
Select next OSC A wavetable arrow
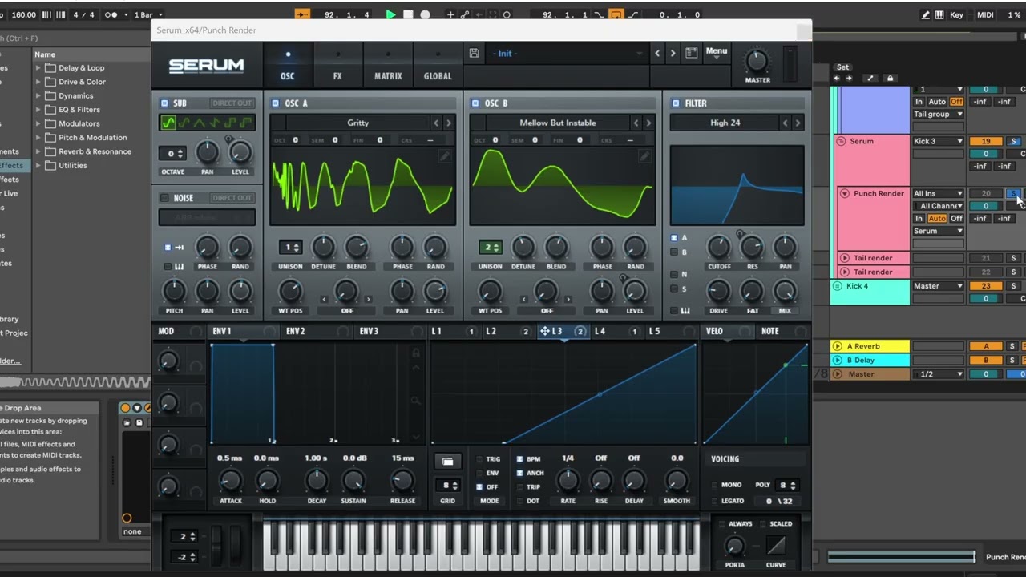coord(449,123)
